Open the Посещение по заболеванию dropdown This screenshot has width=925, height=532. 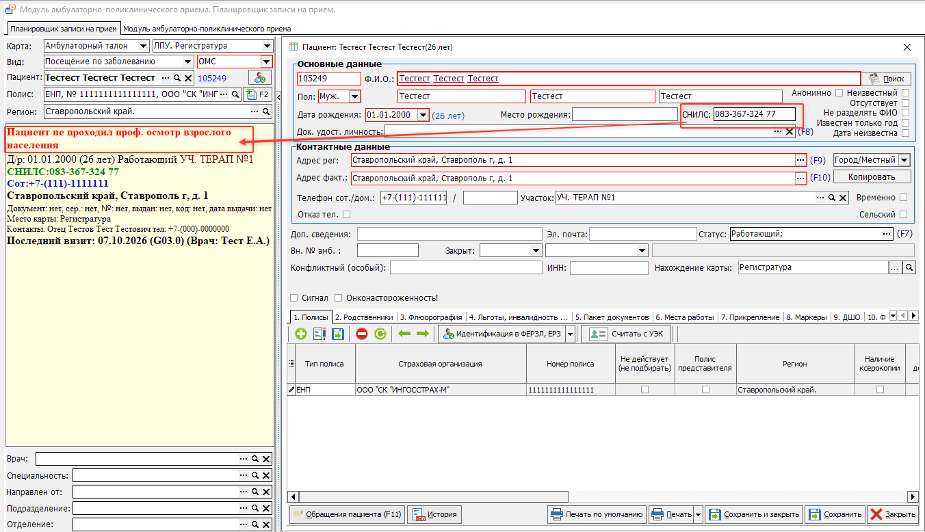pos(188,62)
